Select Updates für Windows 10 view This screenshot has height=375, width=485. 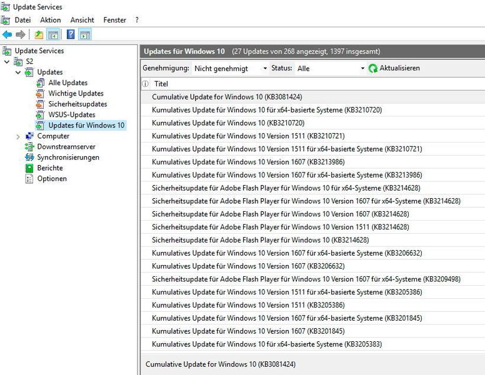[86, 125]
